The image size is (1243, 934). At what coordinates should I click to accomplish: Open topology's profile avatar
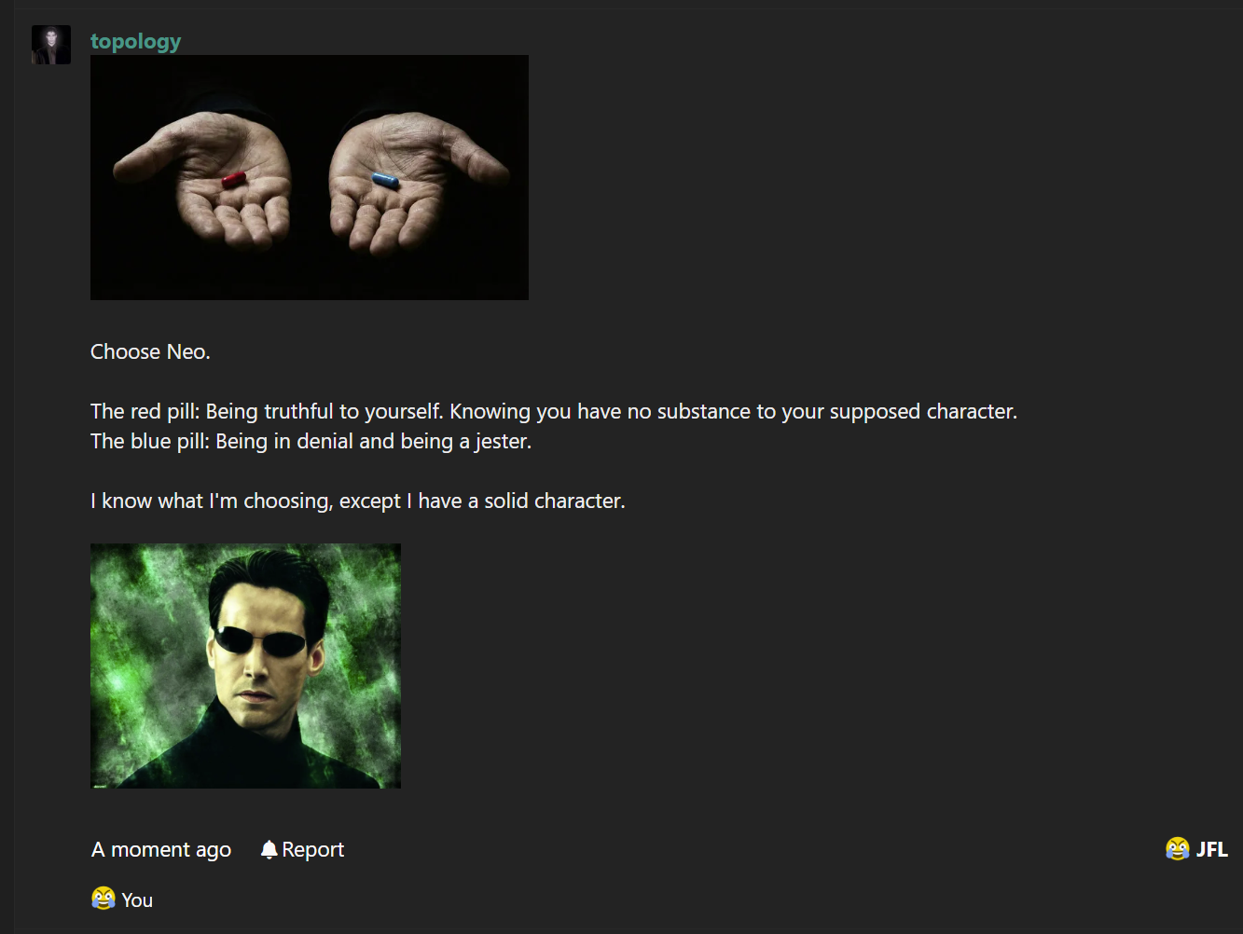(x=51, y=45)
